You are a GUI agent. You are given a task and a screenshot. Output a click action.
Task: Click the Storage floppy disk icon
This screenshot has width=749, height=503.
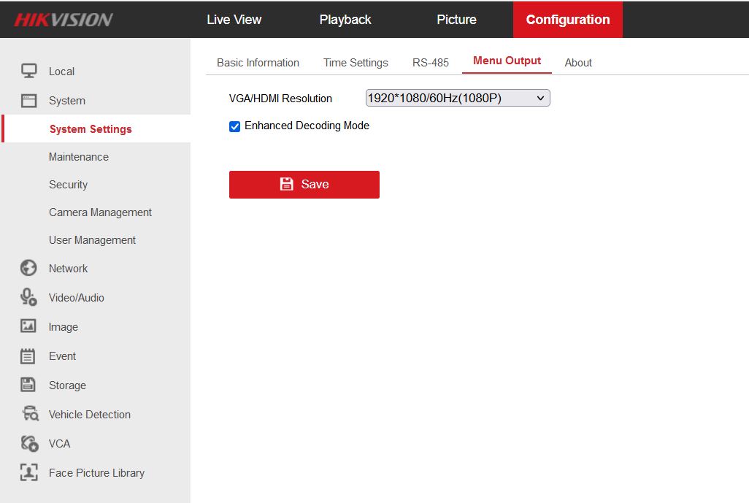[x=28, y=385]
